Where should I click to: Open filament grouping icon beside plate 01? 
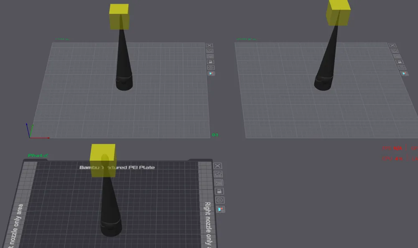pos(211,73)
